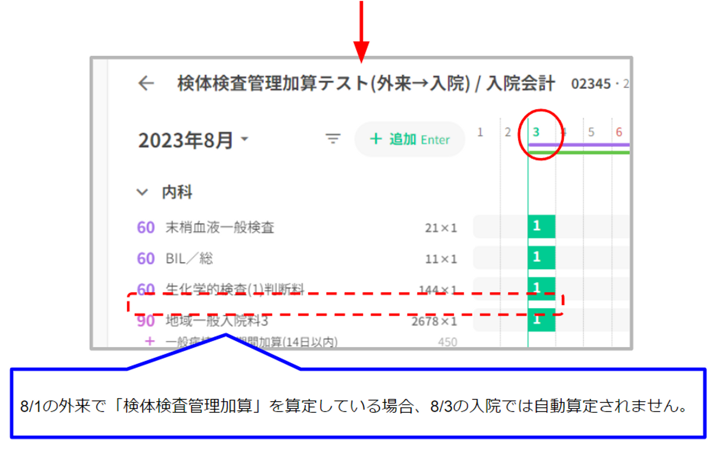Click 地域一般入院料3 row item
The width and height of the screenshot is (715, 450).
coord(217,321)
